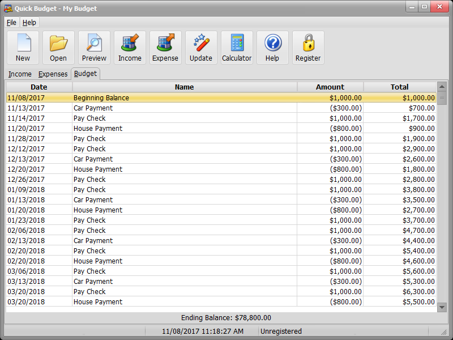
Task: Create a new budget with New icon
Action: click(x=23, y=48)
